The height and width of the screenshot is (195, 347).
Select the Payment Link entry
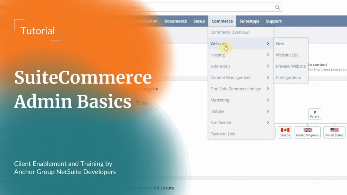point(241,134)
